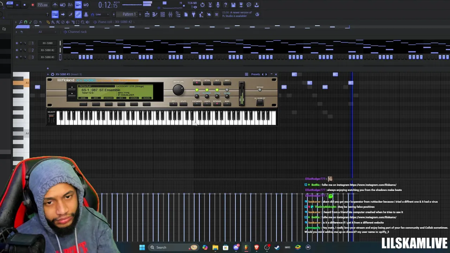Click the 155.000 tempo field
The width and height of the screenshot is (450, 253).
43,5
